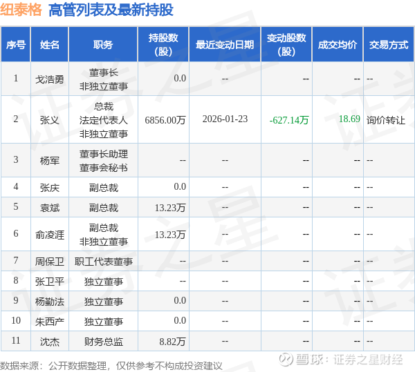415x372 pixels.
Task: Click the name 张卫平
Action: [50, 282]
